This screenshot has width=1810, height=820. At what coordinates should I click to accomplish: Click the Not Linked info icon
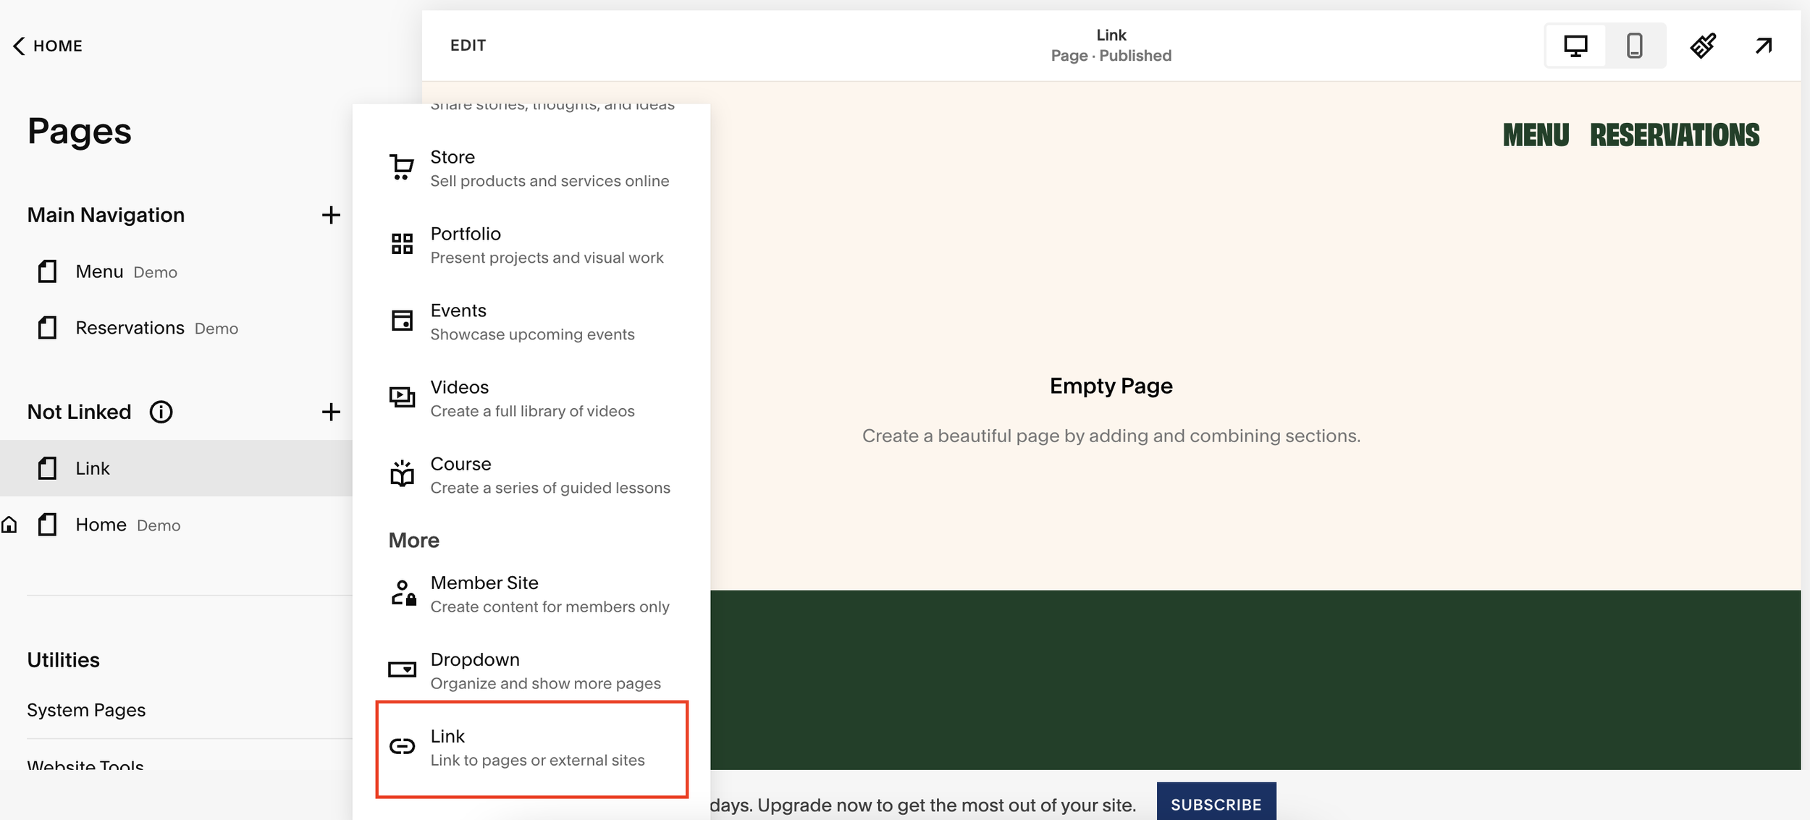click(161, 412)
